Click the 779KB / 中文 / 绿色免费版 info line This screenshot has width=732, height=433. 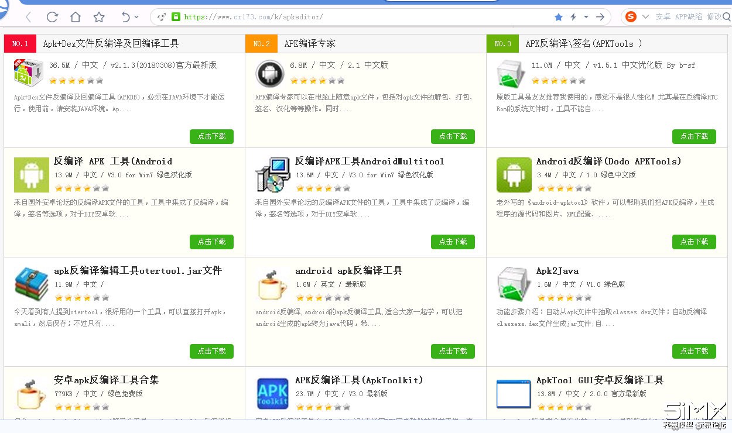98,394
